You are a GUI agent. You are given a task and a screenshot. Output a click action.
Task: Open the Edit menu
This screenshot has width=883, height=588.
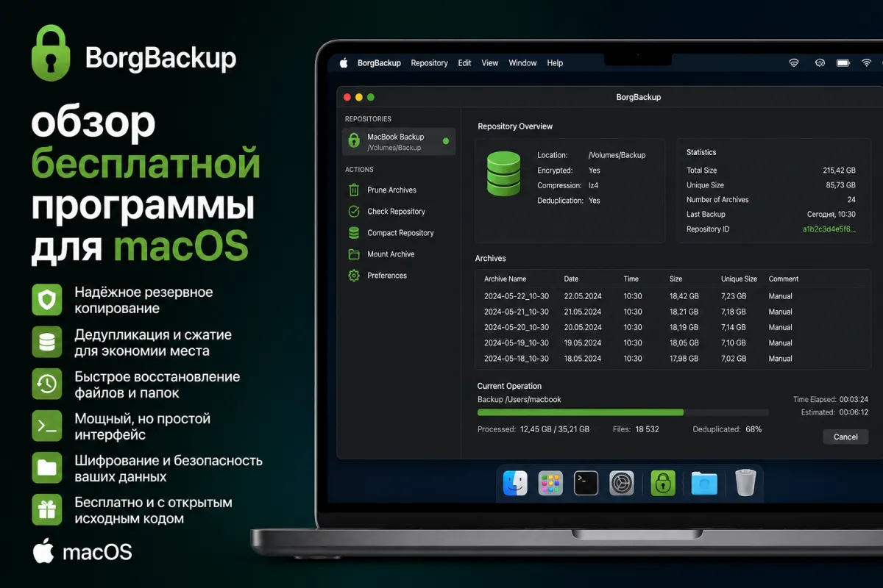(x=464, y=63)
